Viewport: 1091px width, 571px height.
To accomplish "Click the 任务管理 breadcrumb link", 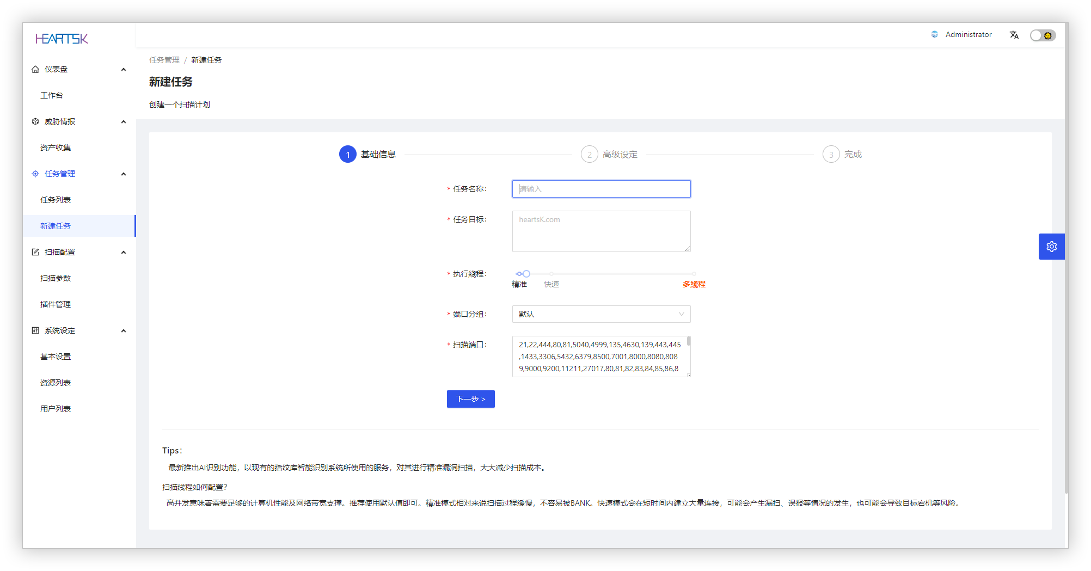I will [x=164, y=60].
